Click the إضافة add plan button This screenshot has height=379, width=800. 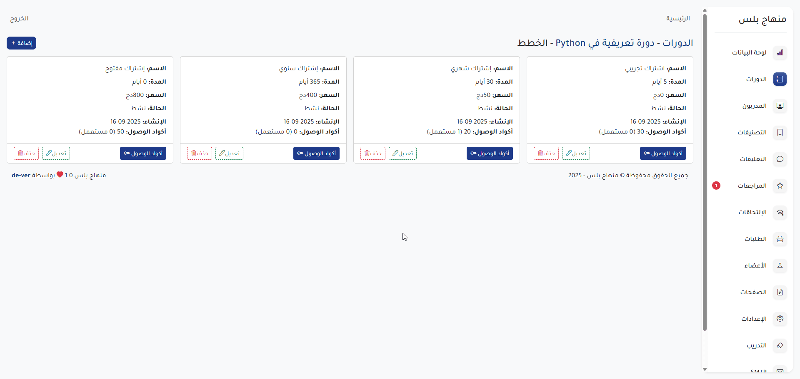(x=22, y=43)
